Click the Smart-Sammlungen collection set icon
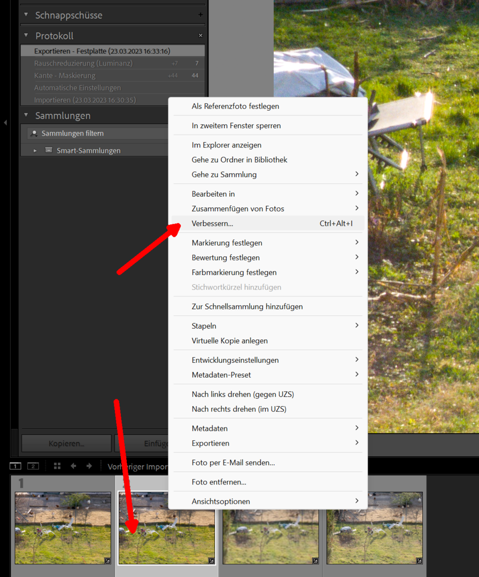The width and height of the screenshot is (479, 577). 49,150
